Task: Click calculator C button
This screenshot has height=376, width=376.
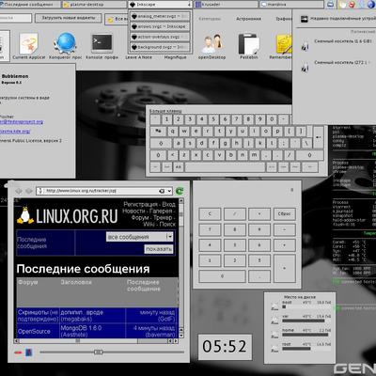Action: coord(210,214)
